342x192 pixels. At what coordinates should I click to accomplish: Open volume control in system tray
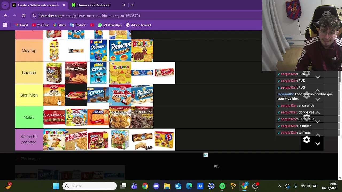click(309, 186)
